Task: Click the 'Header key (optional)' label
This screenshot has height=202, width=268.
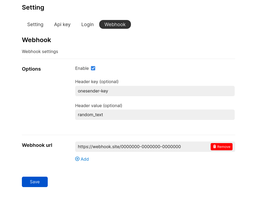Action: 97,82
